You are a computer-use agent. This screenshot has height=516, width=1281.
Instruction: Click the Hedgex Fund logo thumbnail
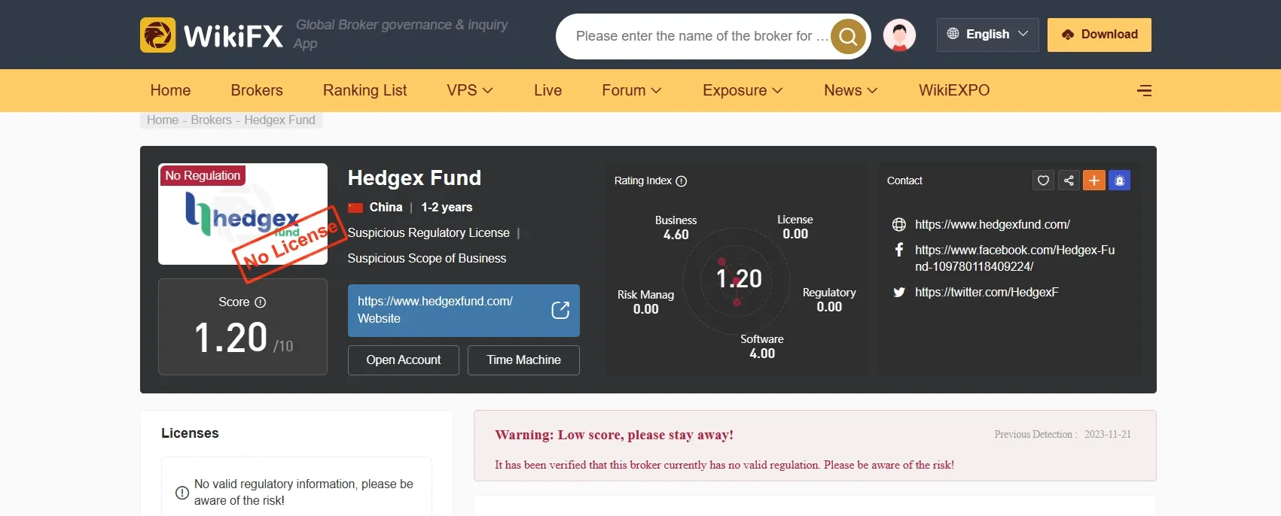(242, 214)
